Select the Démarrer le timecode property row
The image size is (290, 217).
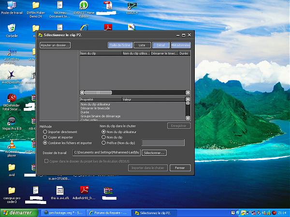coord(132,108)
